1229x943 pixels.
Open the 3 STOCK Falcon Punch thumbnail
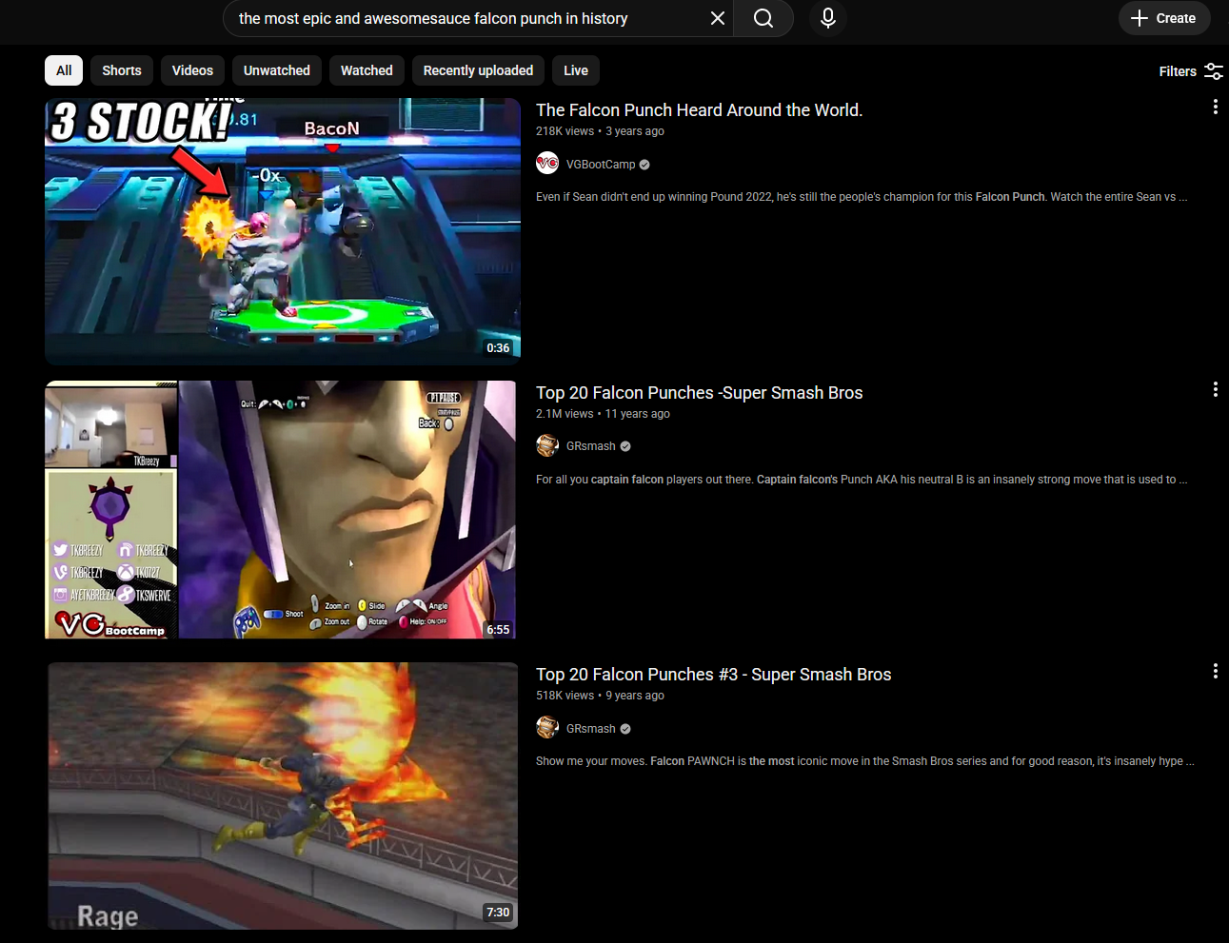pos(283,231)
